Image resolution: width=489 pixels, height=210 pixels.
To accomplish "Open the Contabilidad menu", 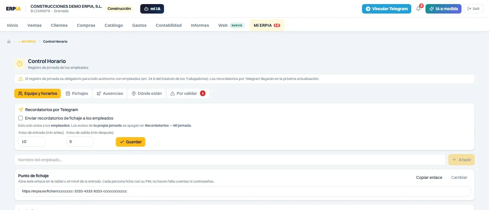I will pos(169,25).
